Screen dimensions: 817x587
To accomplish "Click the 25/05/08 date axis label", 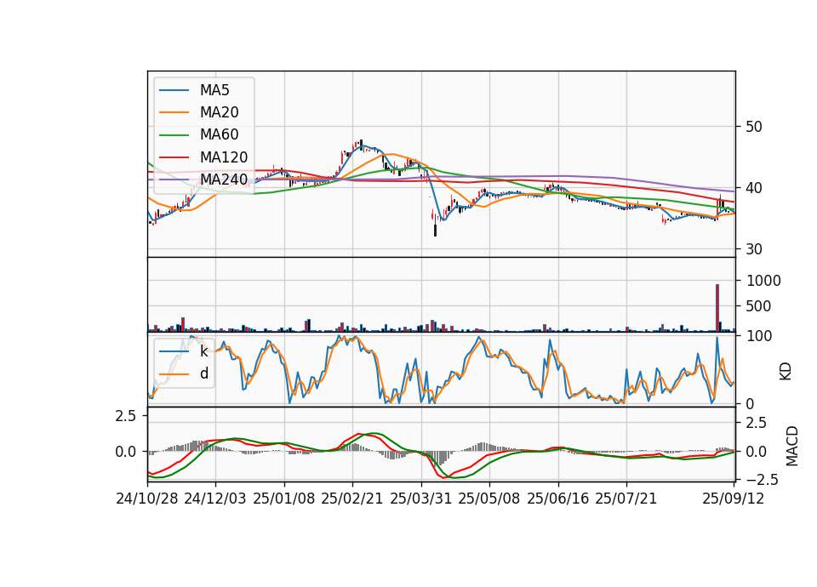I will (489, 499).
